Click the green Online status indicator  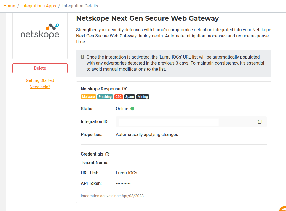[x=132, y=109]
